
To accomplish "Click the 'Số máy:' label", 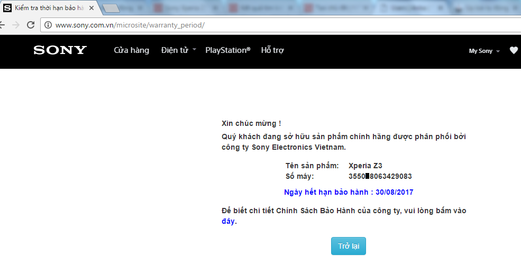I will pyautogui.click(x=299, y=176).
